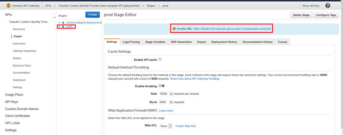Select the dummystagefordeployment stage
The width and height of the screenshot is (343, 135).
click(84, 22)
